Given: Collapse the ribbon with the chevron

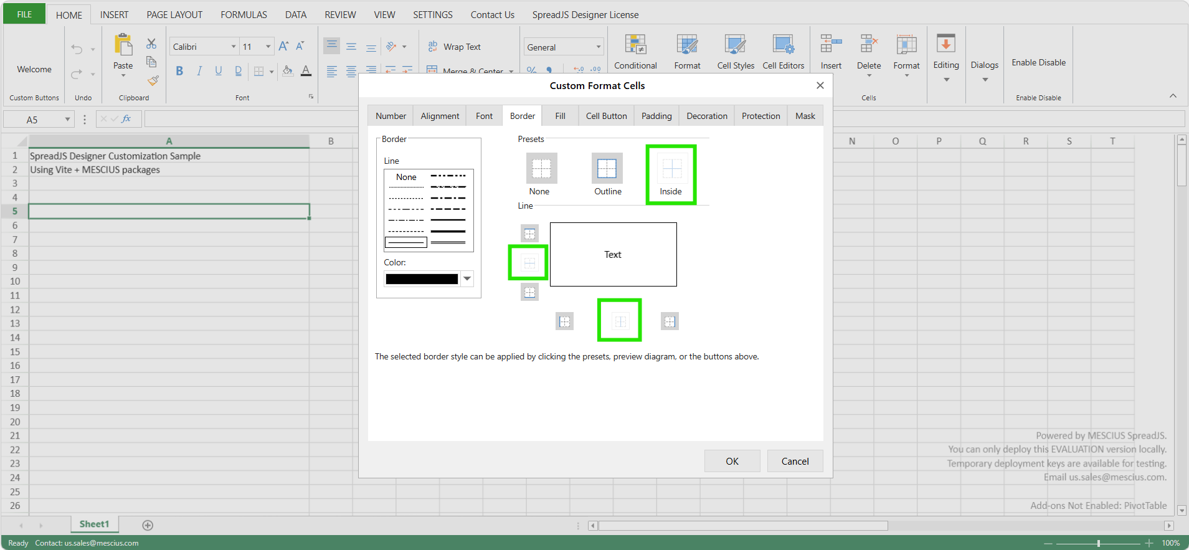Looking at the screenshot, I should pyautogui.click(x=1173, y=96).
